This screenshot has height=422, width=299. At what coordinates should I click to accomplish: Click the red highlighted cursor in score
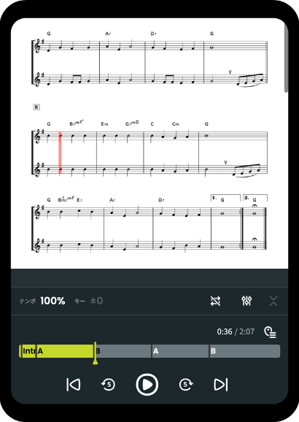61,153
